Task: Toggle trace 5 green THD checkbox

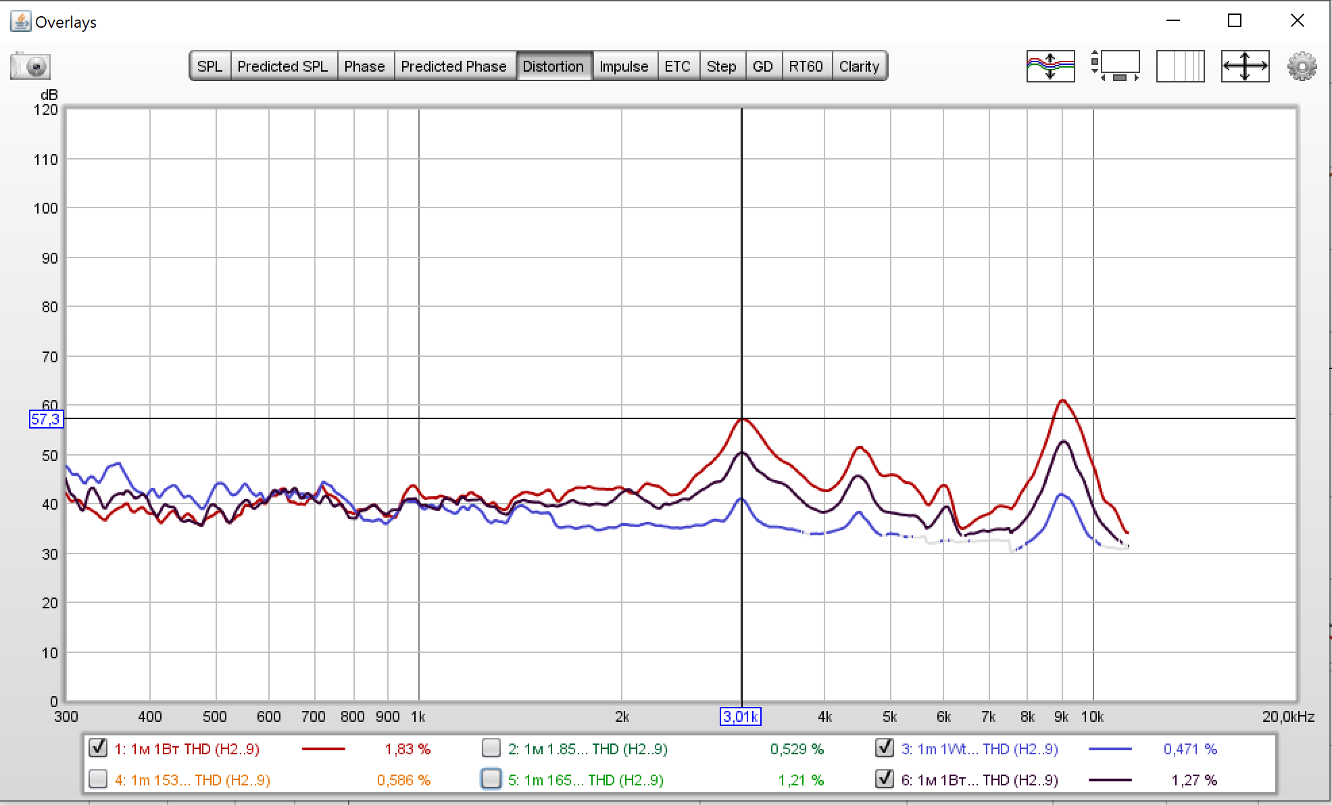Action: (491, 779)
